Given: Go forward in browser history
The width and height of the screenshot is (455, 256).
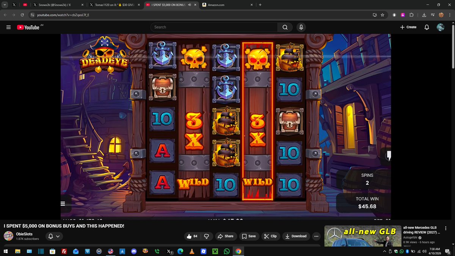Looking at the screenshot, I should coord(14,15).
